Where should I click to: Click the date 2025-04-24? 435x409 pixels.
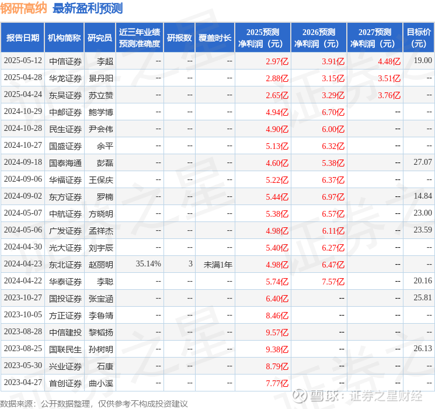point(23,95)
